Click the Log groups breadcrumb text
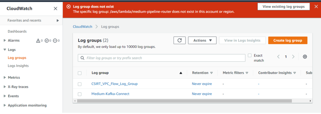The image size is (321, 114). 110,27
